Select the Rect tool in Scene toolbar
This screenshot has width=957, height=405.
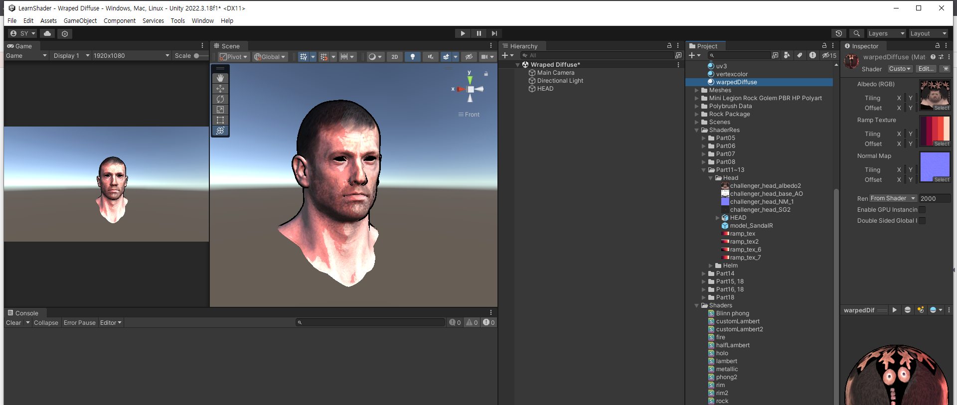pos(220,120)
